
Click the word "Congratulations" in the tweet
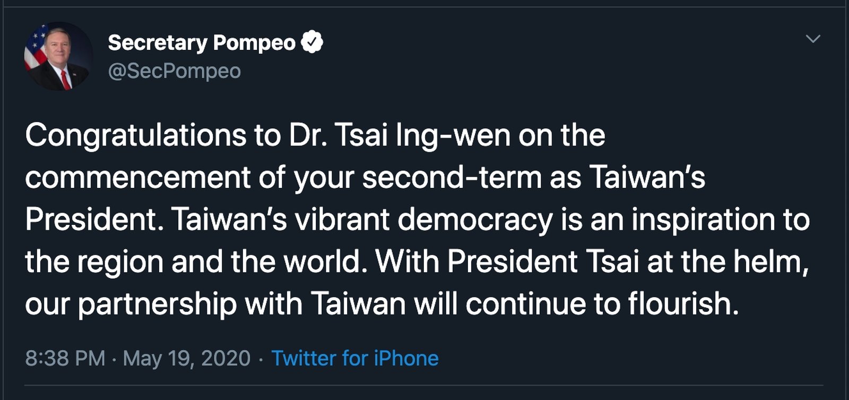[x=135, y=135]
